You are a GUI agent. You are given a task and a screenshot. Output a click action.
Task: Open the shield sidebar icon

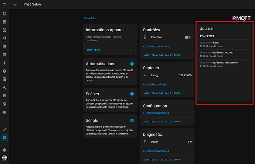pos(4,71)
